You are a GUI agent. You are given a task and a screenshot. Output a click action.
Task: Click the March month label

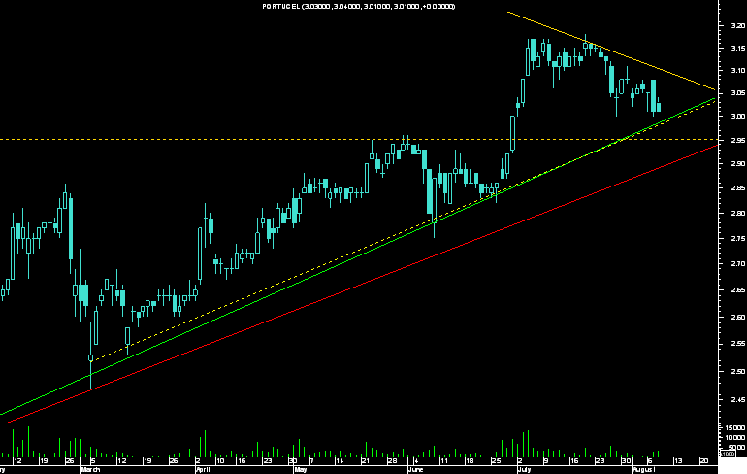point(90,470)
